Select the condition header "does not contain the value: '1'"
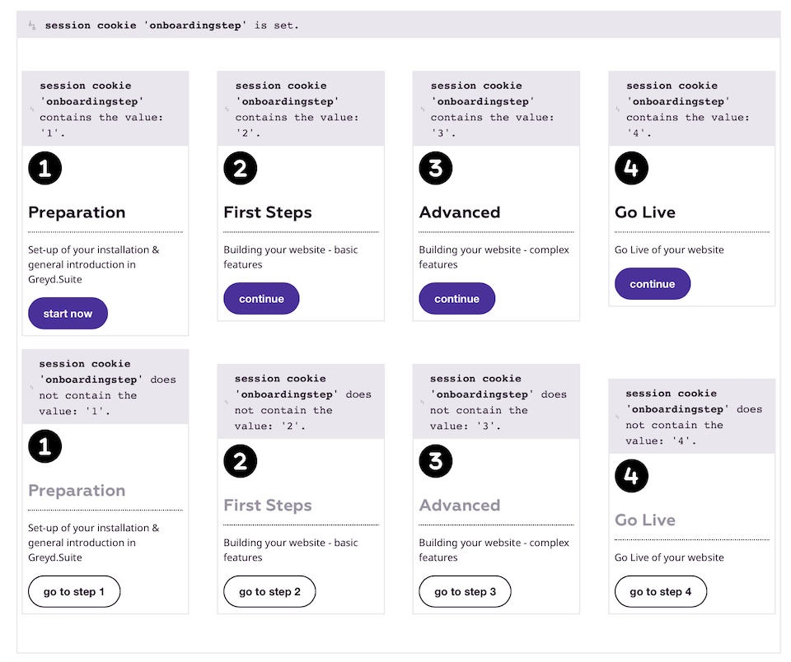Image resolution: width=791 pixels, height=662 pixels. [105, 387]
